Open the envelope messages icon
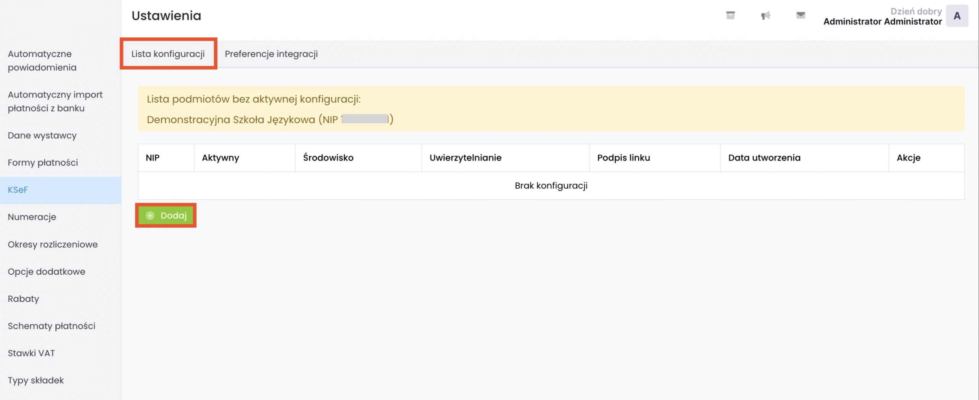979x400 pixels. pyautogui.click(x=800, y=15)
